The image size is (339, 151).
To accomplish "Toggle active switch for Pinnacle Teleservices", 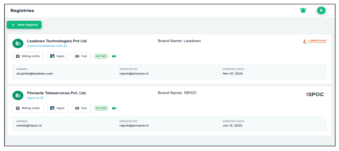I will [x=114, y=108].
